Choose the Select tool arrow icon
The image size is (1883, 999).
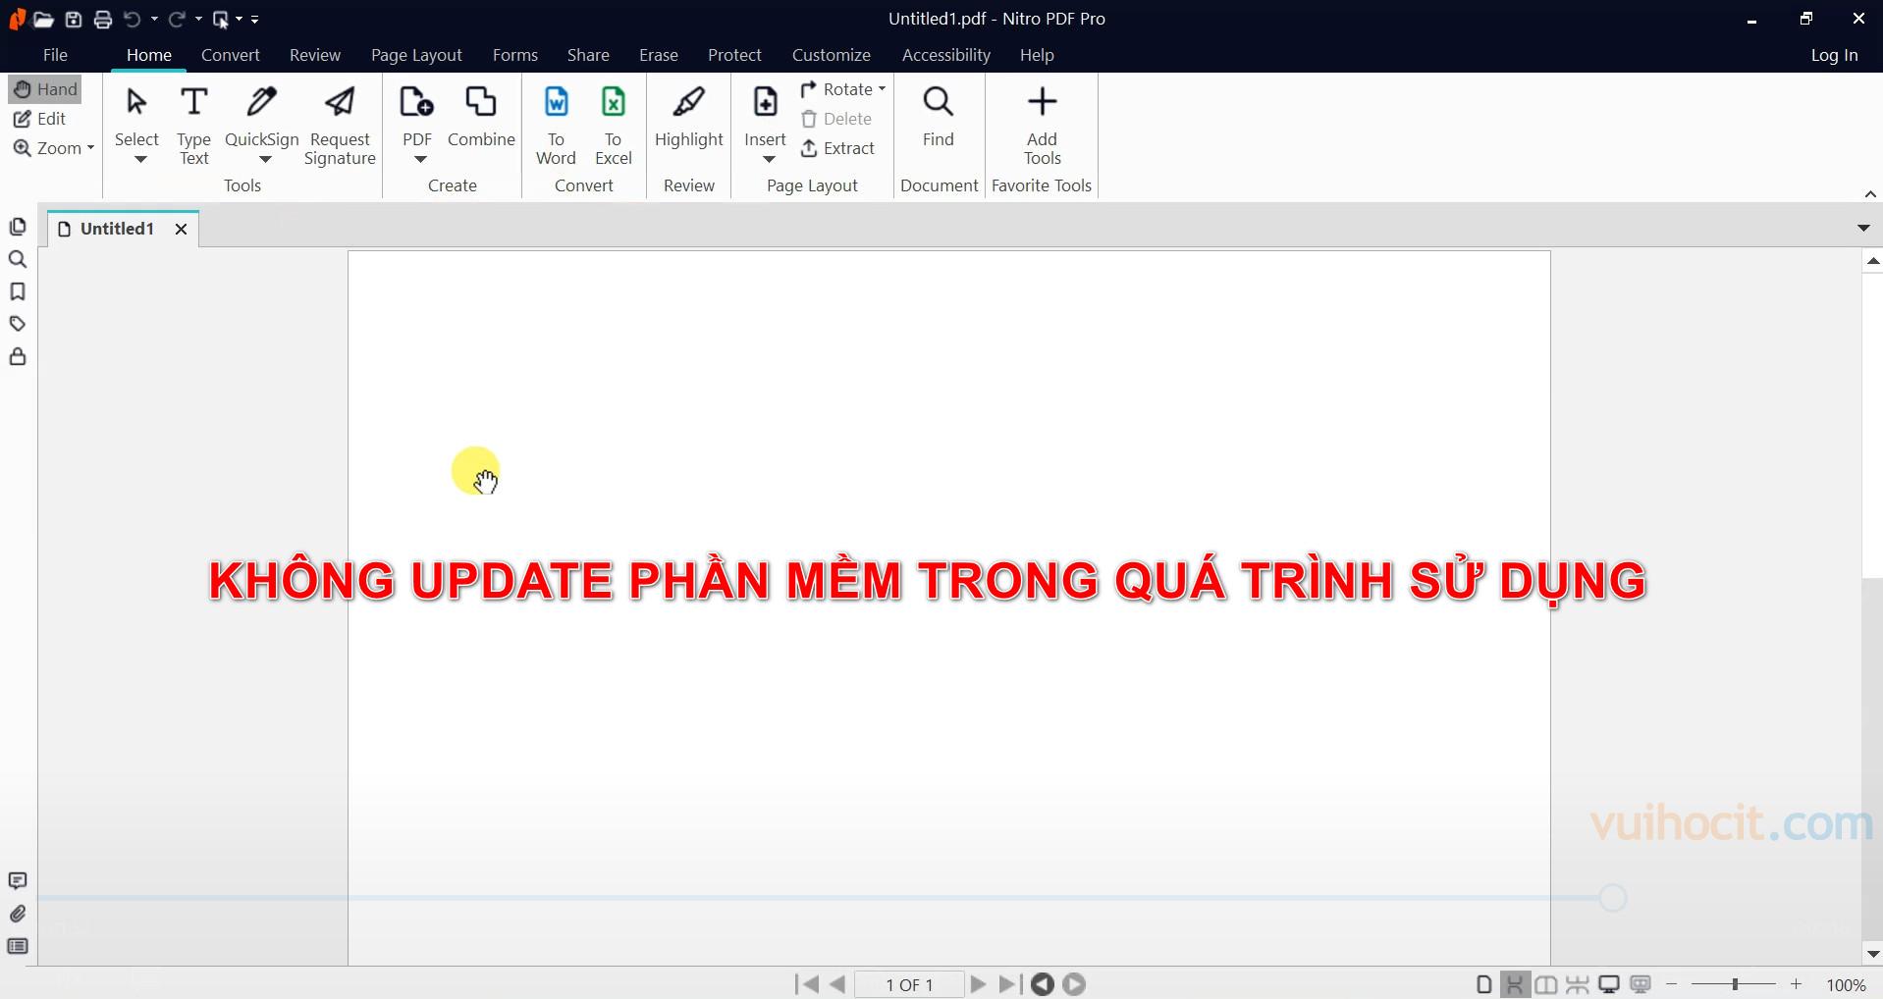pos(136,102)
